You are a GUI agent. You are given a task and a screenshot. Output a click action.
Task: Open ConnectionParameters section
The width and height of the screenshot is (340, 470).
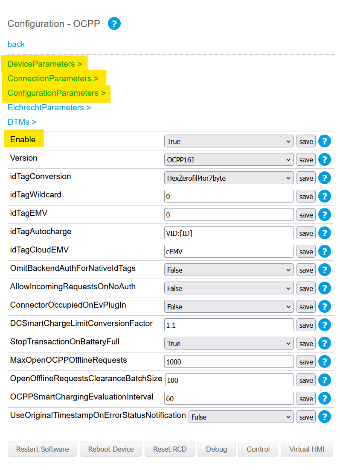click(53, 79)
